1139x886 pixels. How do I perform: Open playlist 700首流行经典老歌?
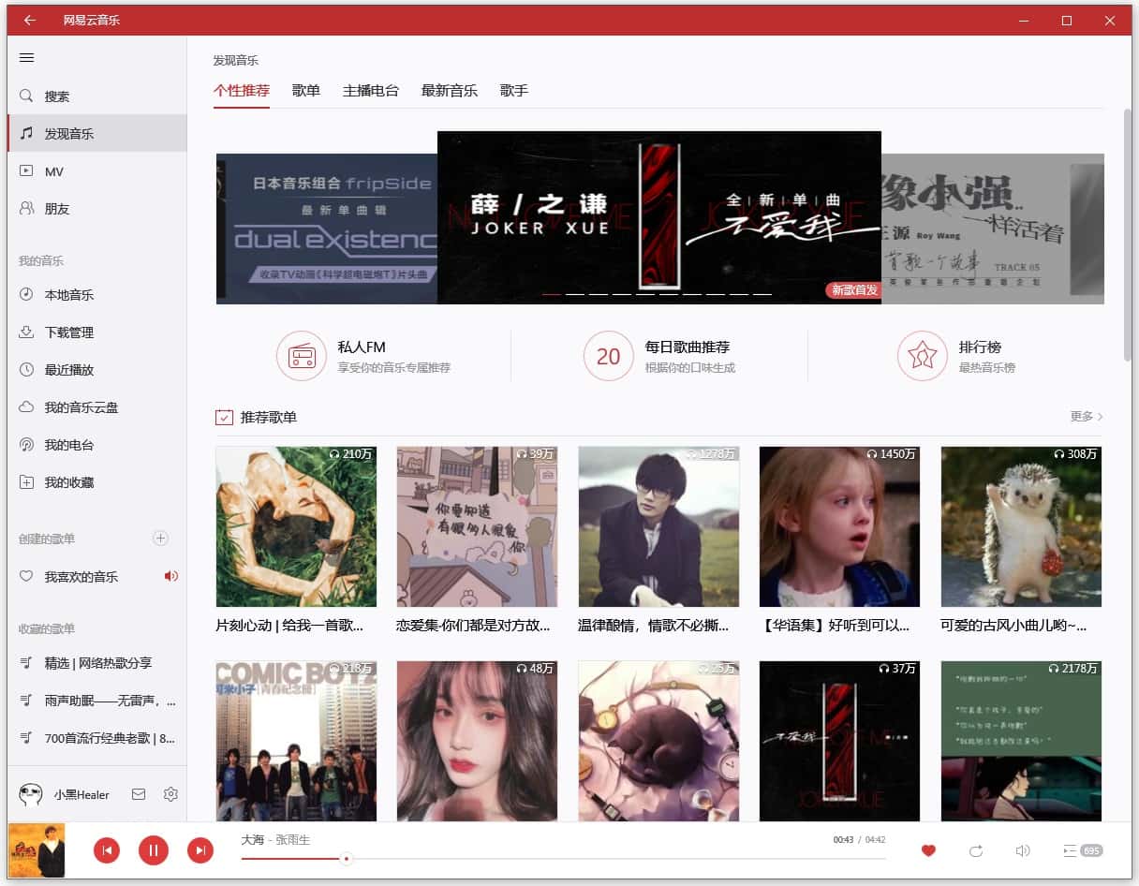[96, 738]
